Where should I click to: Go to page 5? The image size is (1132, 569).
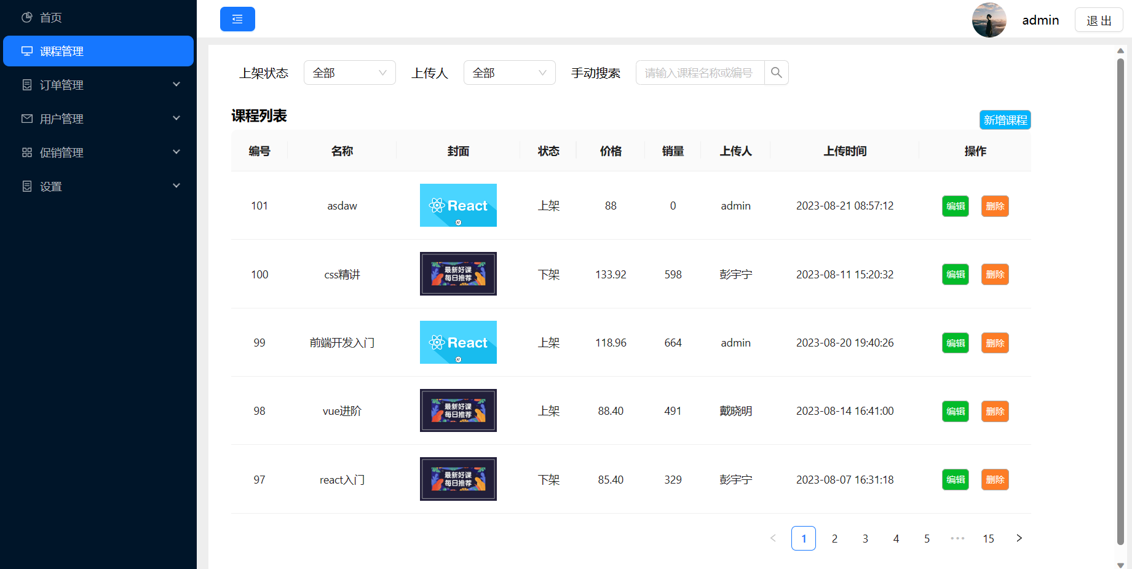927,538
